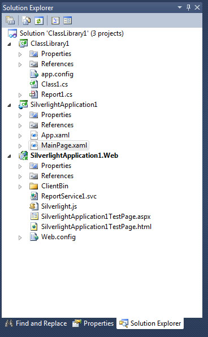Click the Show All Files toolbar icon
The width and height of the screenshot is (208, 337).
(27, 20)
